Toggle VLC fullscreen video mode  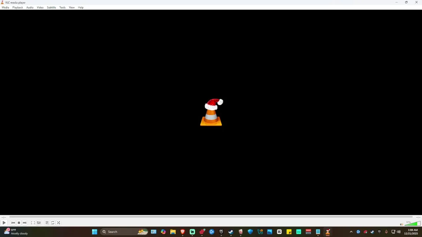[33, 223]
